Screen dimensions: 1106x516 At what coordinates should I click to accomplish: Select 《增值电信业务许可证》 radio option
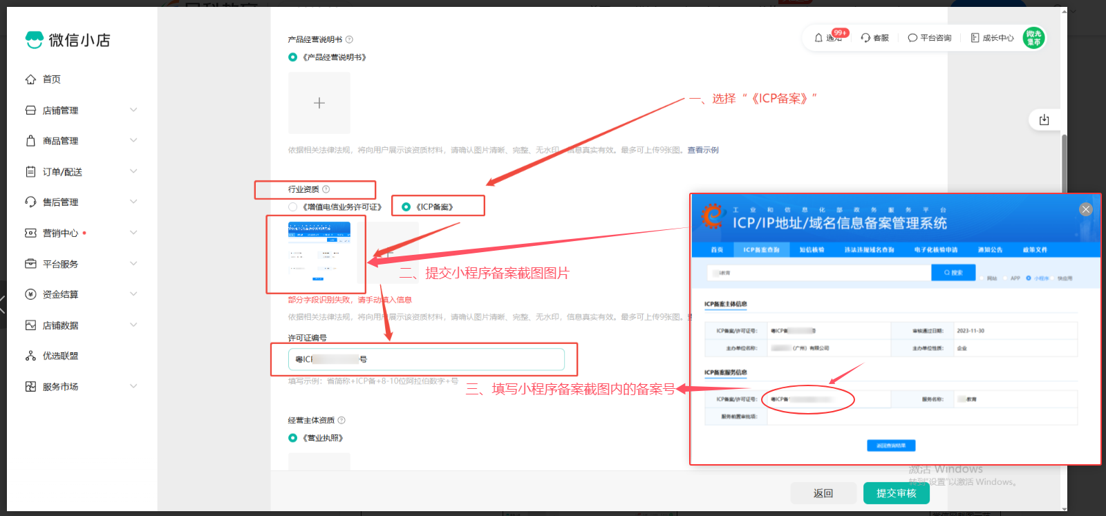[292, 207]
